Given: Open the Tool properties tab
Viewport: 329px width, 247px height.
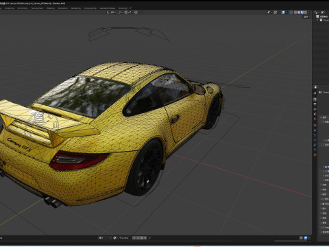Looking at the screenshot, I should 315,93.
